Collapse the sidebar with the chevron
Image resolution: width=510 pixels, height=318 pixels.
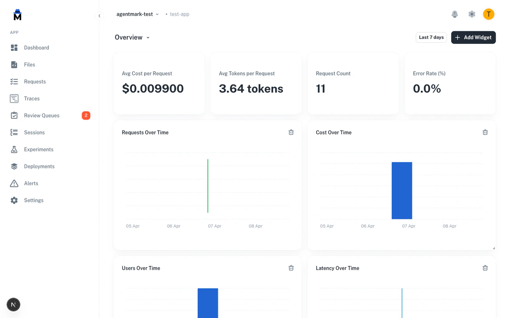tap(100, 15)
